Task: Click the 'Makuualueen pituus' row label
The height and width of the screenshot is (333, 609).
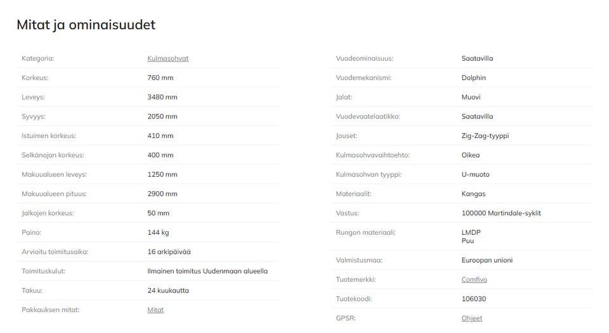Action: (x=54, y=194)
